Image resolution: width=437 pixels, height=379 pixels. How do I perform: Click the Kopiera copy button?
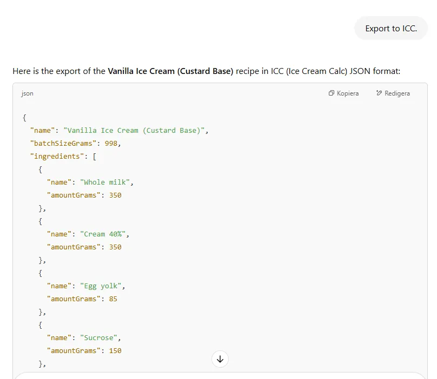click(x=343, y=93)
